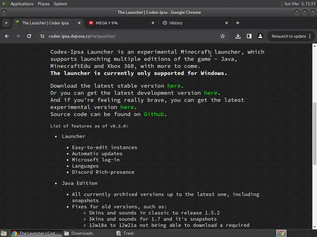
Task: View site information icon in address bar
Action: (x=42, y=36)
